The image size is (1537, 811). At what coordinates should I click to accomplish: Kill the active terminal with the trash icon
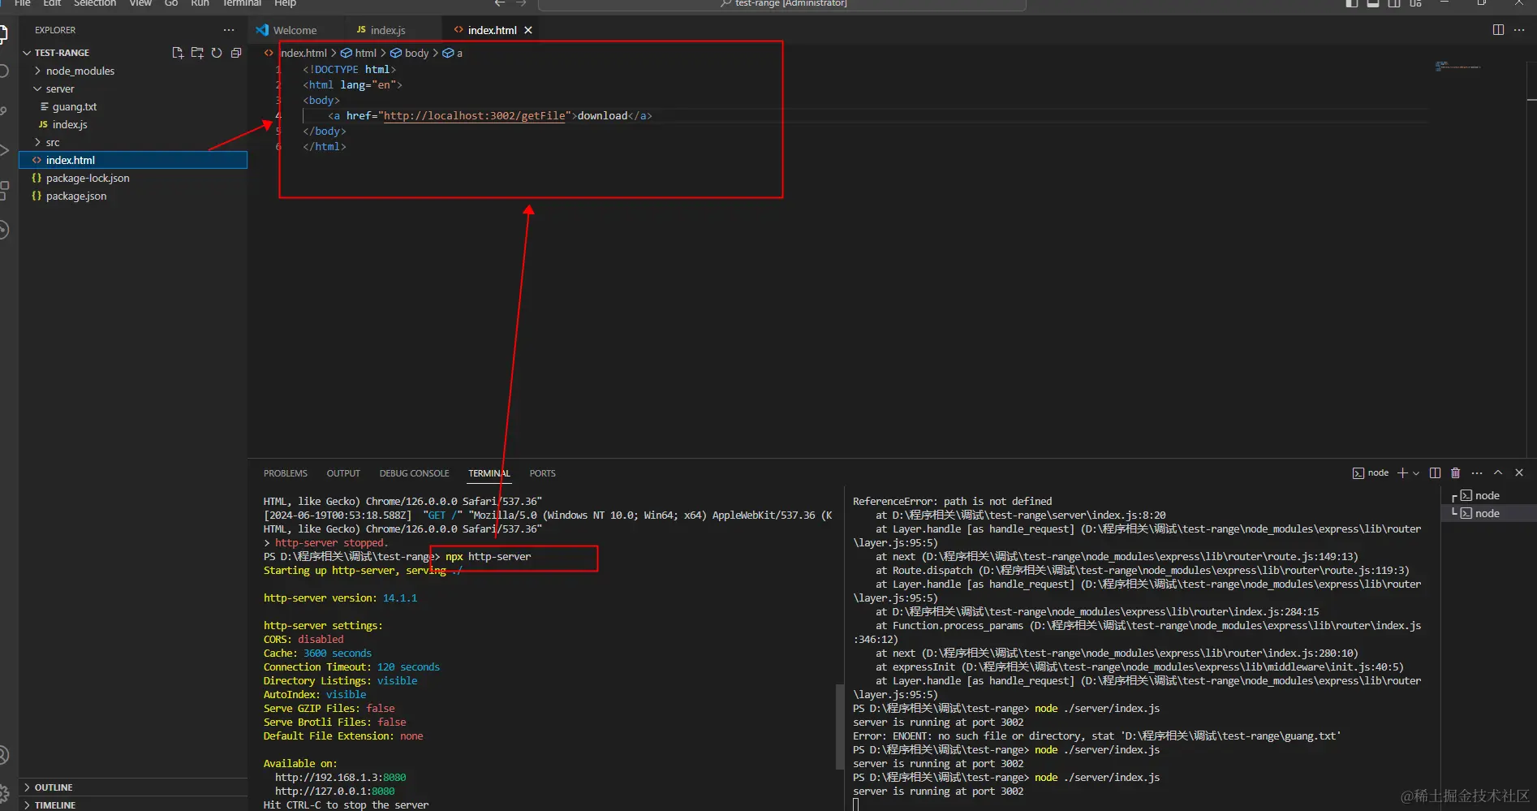(1456, 473)
